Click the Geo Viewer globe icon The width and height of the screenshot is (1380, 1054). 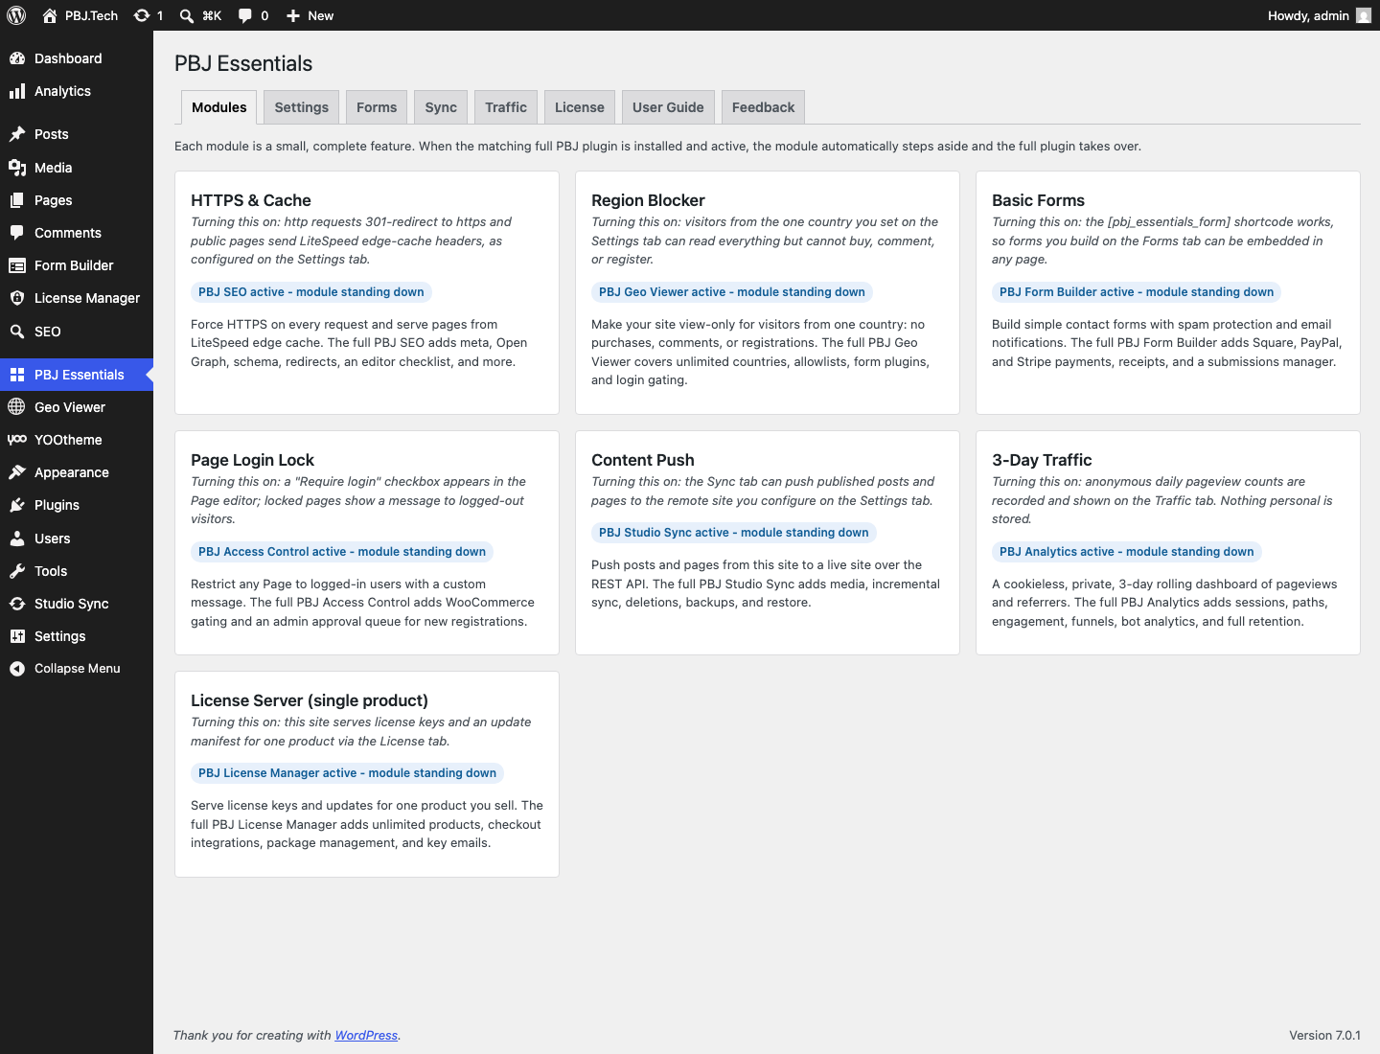click(17, 407)
